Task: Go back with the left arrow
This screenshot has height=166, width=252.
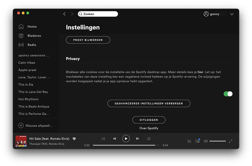Action: [x=65, y=14]
